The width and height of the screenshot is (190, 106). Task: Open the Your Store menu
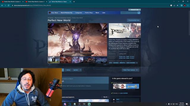(x=55, y=13)
